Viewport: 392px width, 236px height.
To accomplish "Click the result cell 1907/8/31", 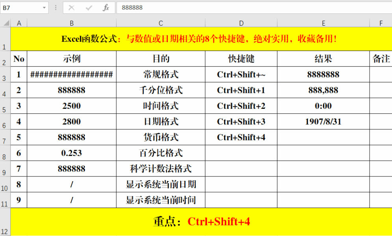I will coord(323,122).
